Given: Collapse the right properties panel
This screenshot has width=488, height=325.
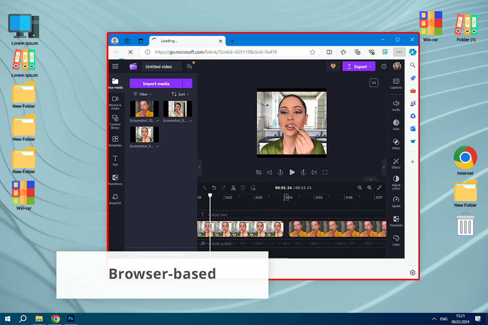Looking at the screenshot, I should click(384, 167).
